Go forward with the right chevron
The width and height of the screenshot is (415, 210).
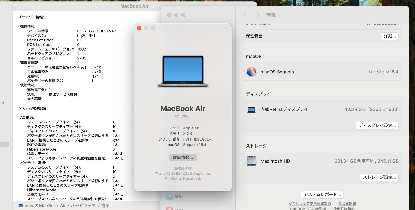pyautogui.click(x=257, y=15)
